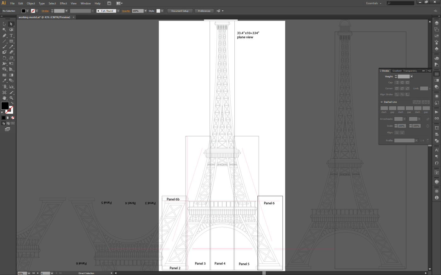441x275 pixels.
Task: Select the Rotate tool
Action: click(4, 58)
